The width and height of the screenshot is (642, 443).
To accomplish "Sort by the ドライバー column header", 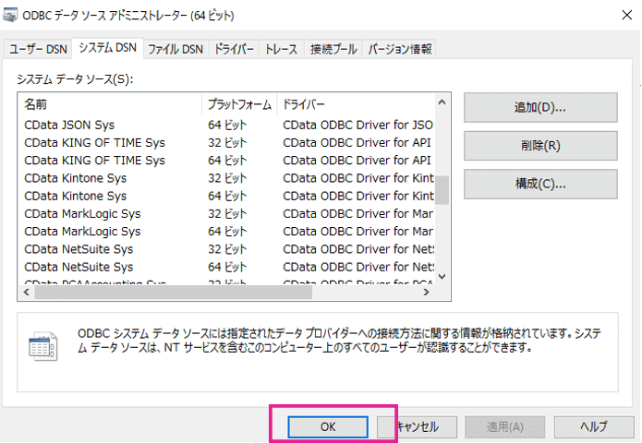I will point(357,104).
